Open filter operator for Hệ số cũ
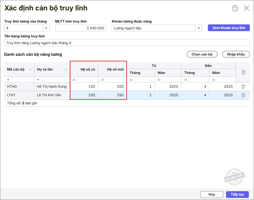 click(x=74, y=80)
